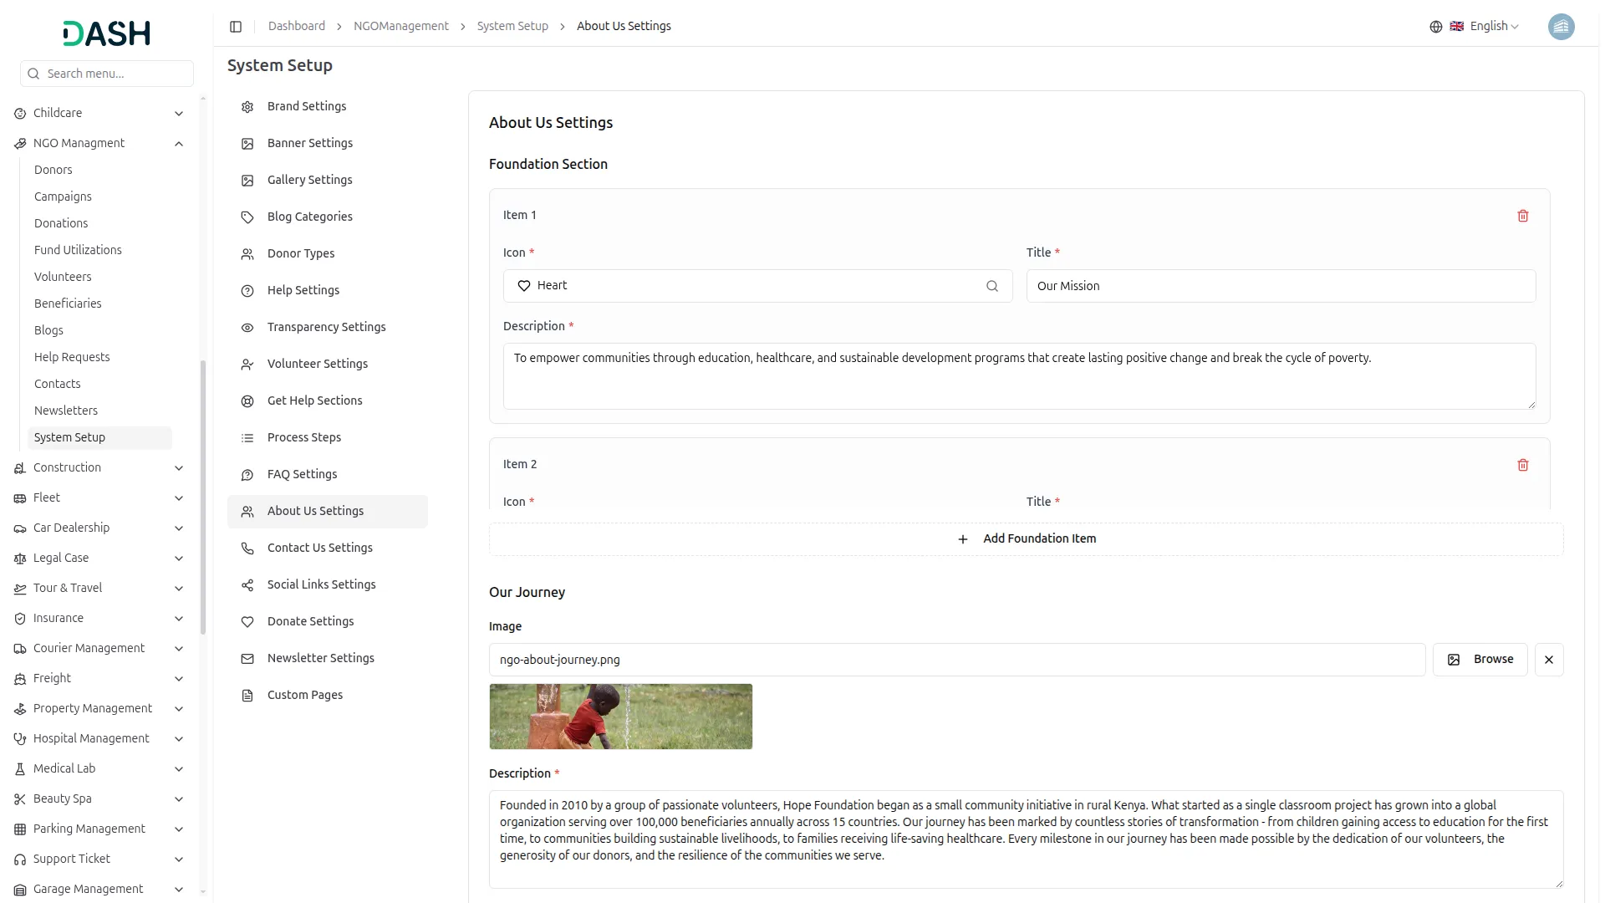Click the Our Mission title field
Viewport: 1605px width, 903px height.
pyautogui.click(x=1280, y=286)
